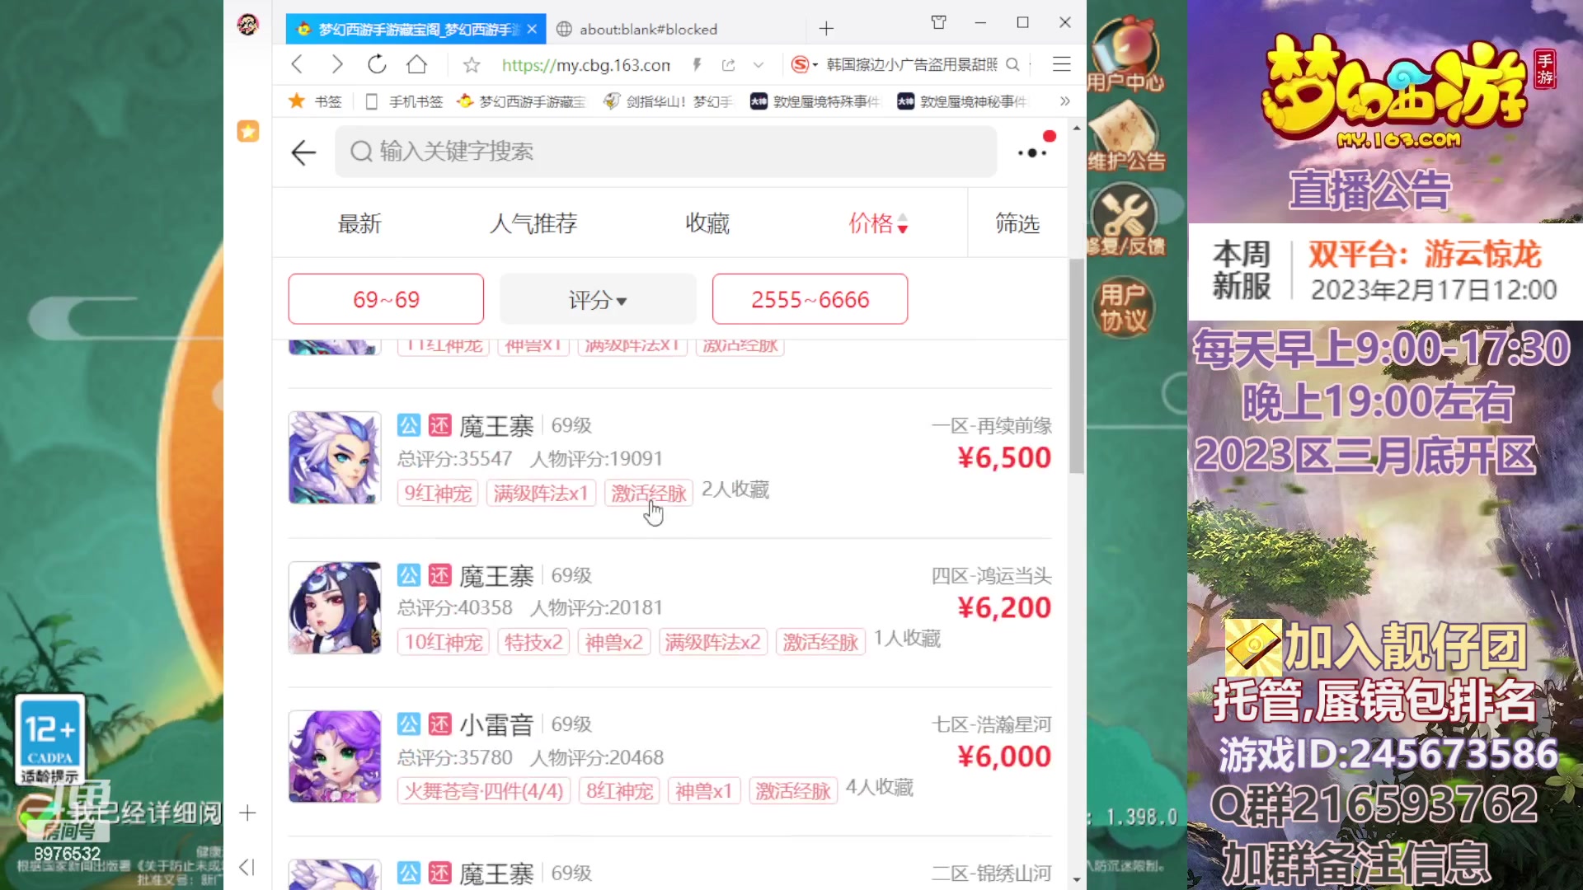Open the 筛选 filter panel

pos(1017,223)
